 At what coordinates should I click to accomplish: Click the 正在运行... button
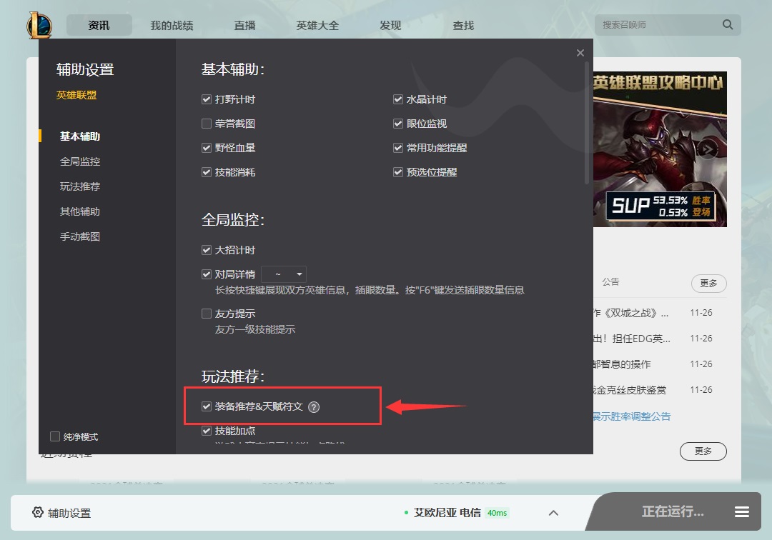point(673,512)
